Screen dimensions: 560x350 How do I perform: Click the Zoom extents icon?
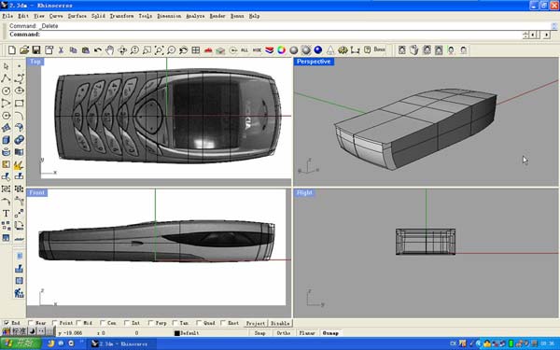(x=159, y=50)
